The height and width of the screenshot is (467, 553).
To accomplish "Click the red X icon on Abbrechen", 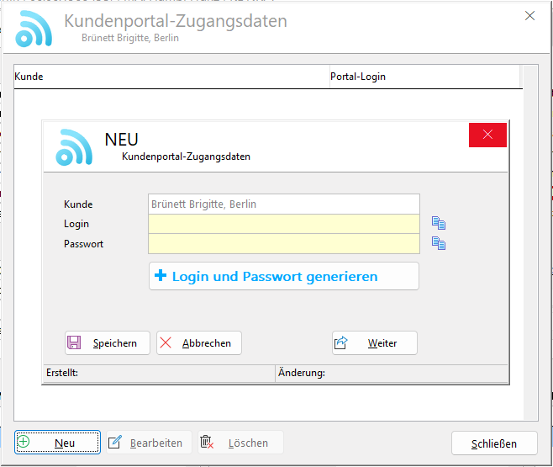I will [166, 343].
